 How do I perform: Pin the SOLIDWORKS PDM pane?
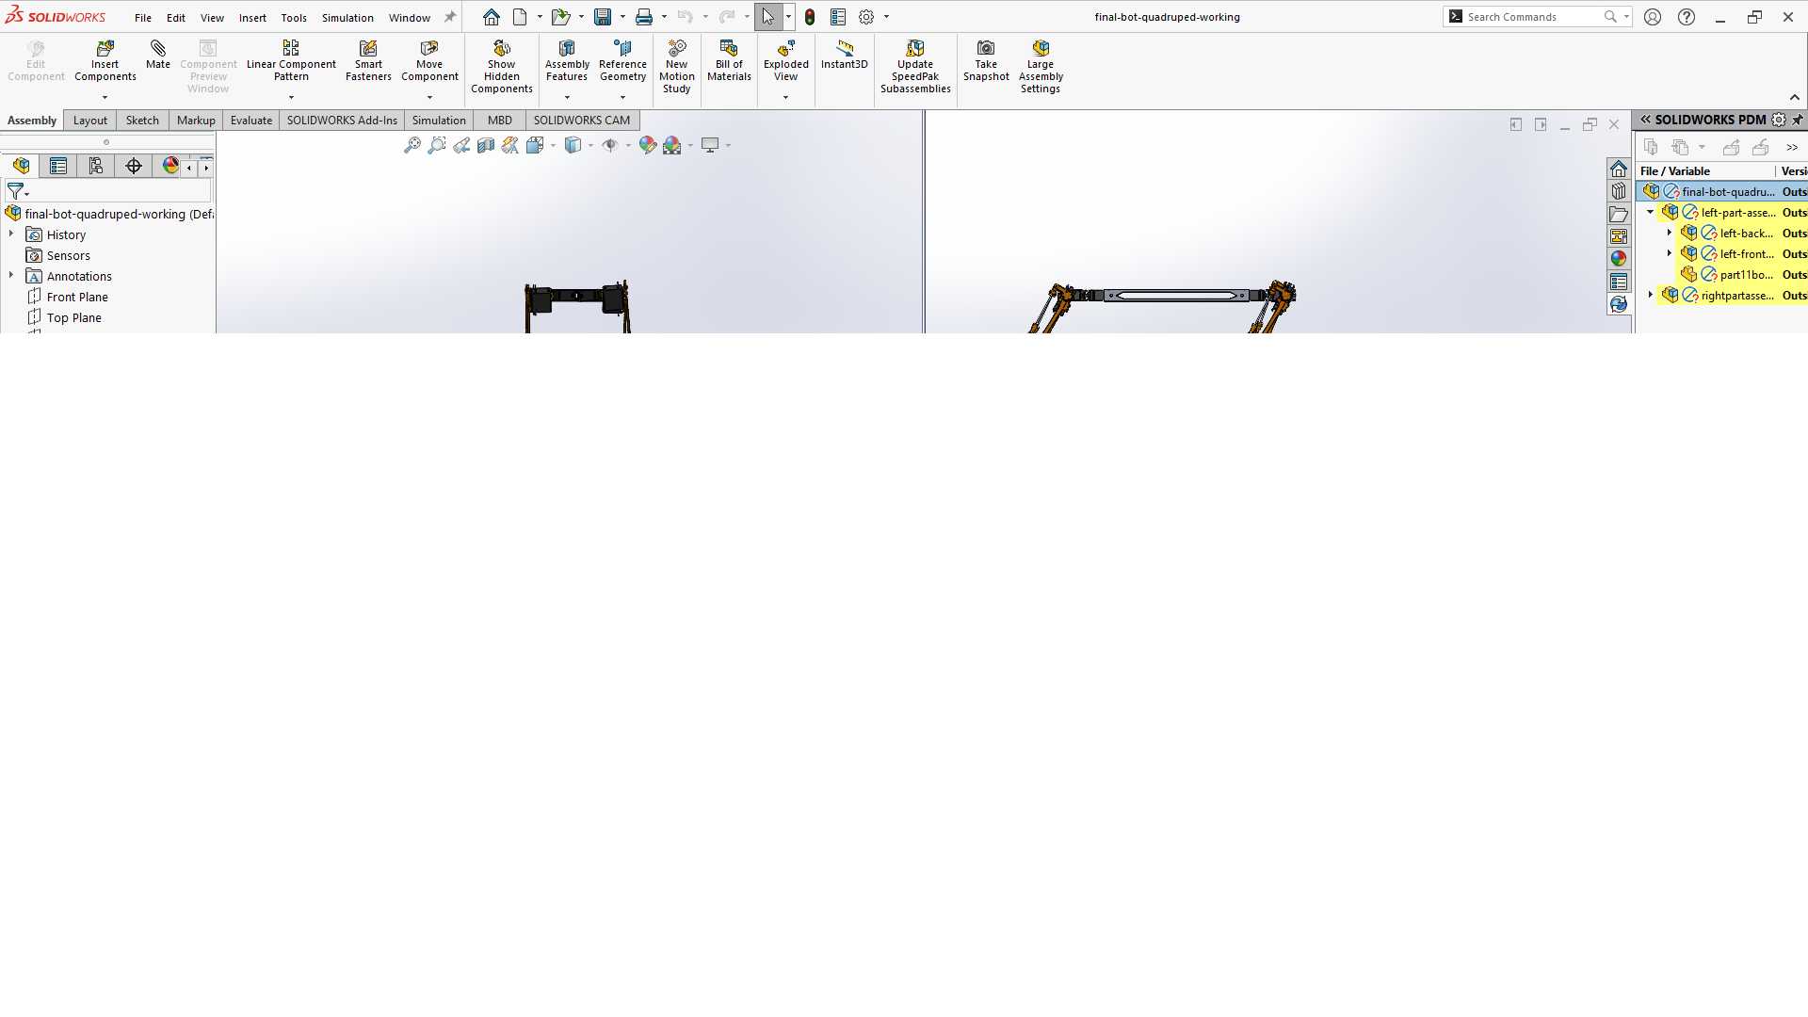(x=1798, y=120)
